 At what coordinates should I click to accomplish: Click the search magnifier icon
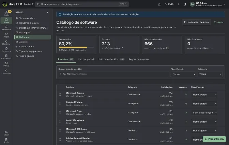point(38,4)
